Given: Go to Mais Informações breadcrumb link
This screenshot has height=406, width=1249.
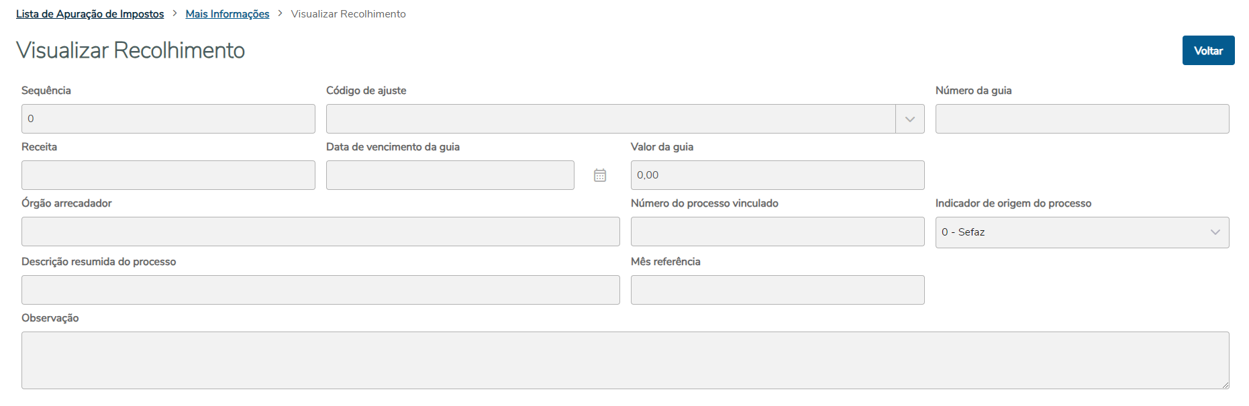Looking at the screenshot, I should tap(228, 14).
